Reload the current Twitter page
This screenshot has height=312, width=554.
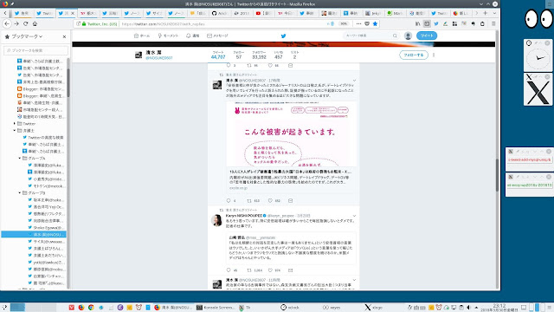(x=25, y=23)
